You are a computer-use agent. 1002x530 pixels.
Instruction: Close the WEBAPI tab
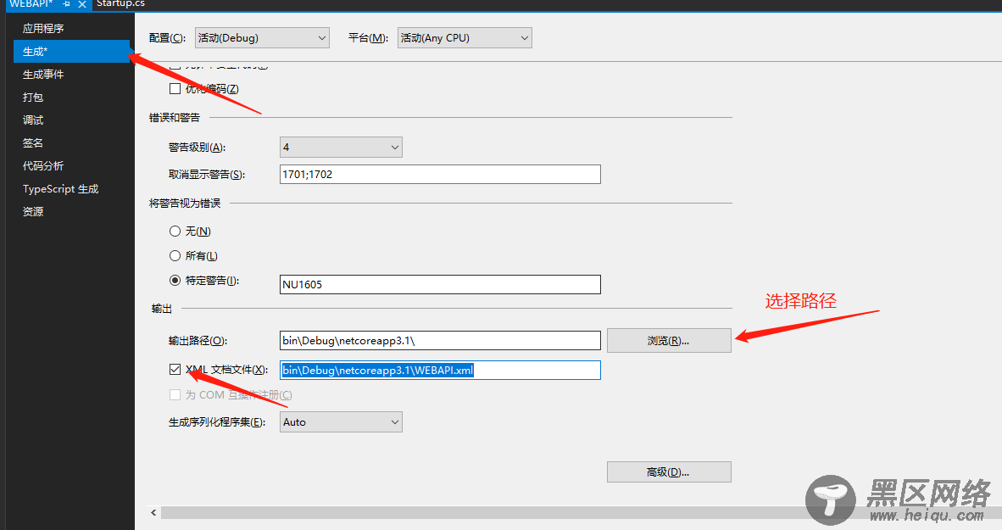pyautogui.click(x=81, y=4)
